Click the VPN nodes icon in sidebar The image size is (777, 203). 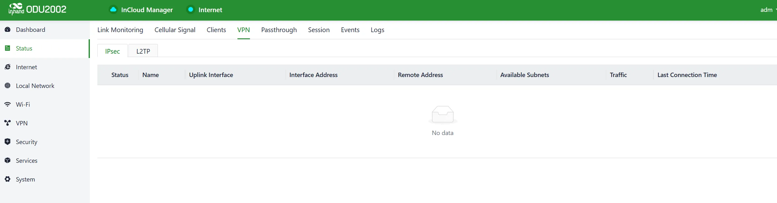(8, 123)
